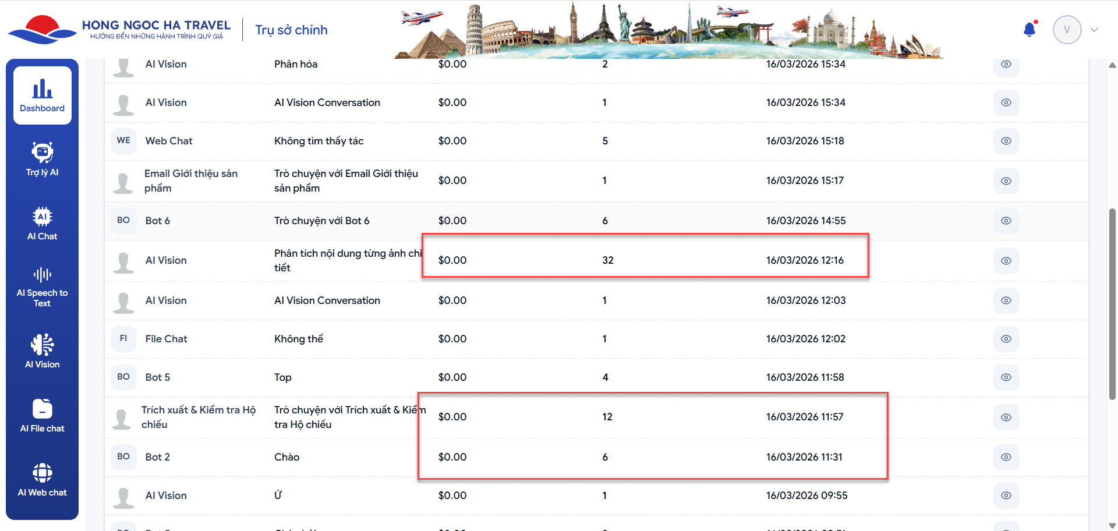
Task: View Bot 2 Chào conversation details
Action: click(1006, 457)
